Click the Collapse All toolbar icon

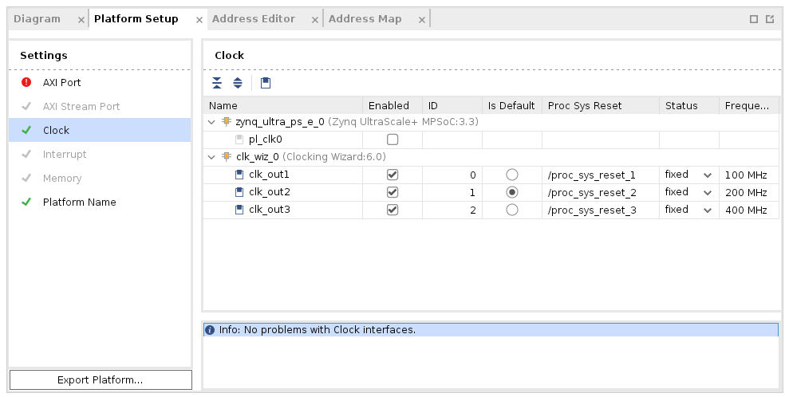tap(217, 83)
